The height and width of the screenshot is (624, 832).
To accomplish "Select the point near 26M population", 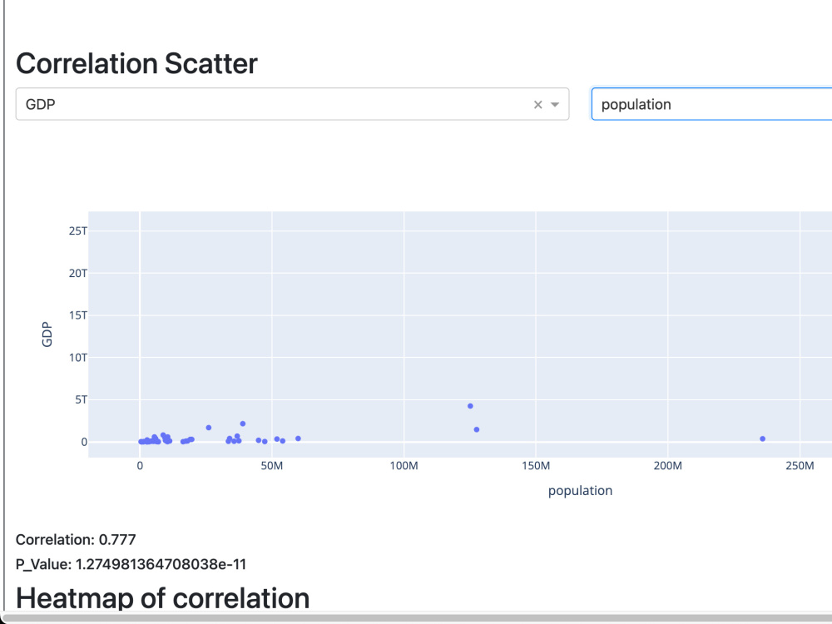I will click(209, 428).
